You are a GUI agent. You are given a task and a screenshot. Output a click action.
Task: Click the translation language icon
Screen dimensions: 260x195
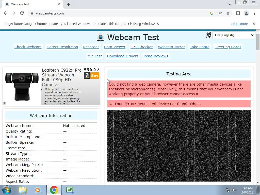pyautogui.click(x=209, y=35)
